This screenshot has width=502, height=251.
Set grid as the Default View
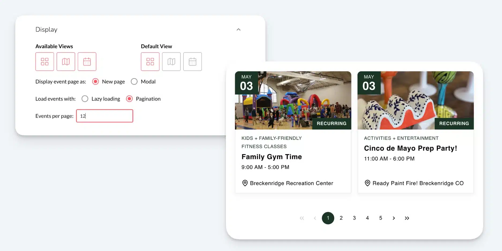150,62
